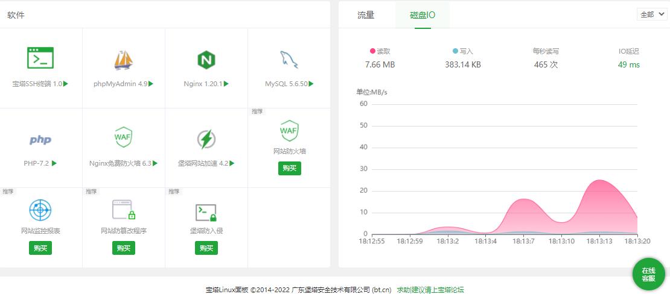
Task: Open the PHP logo icon
Action: pyautogui.click(x=40, y=140)
